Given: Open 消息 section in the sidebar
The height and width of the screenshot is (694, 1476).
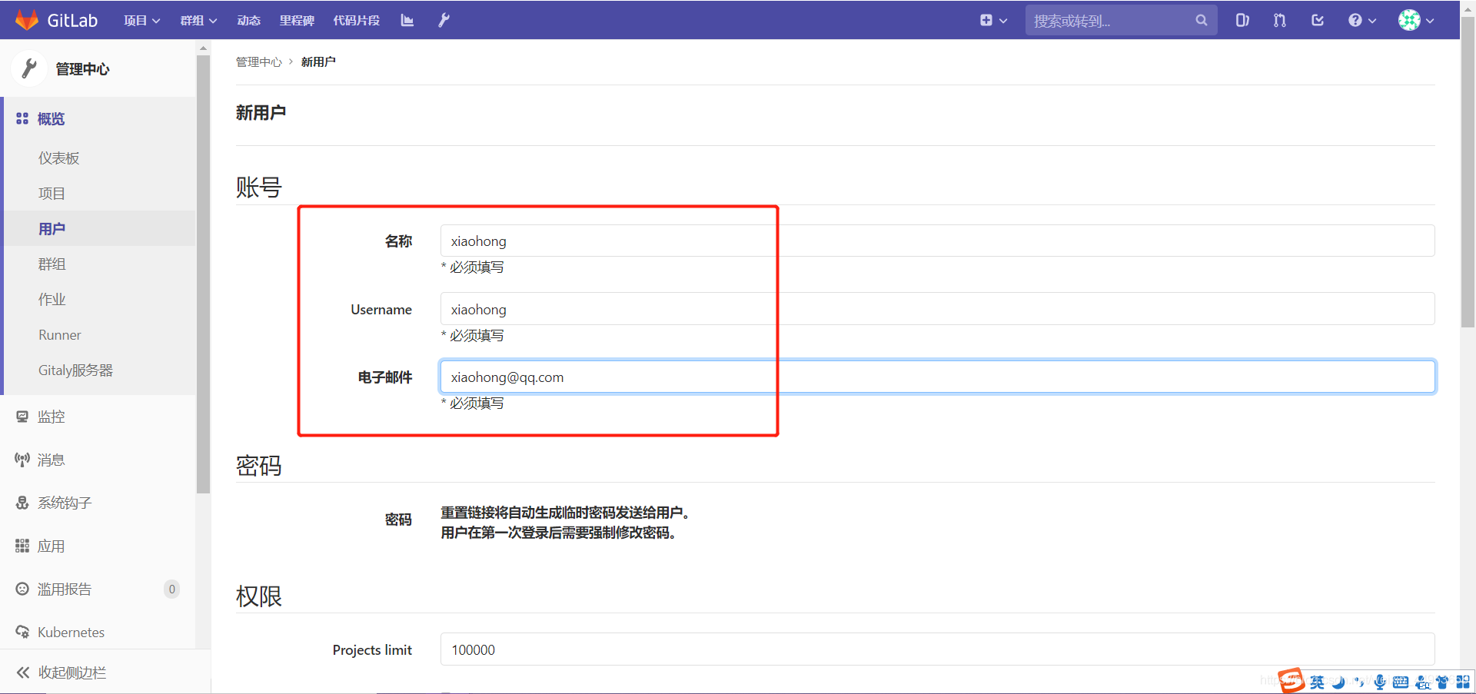Looking at the screenshot, I should pyautogui.click(x=51, y=460).
